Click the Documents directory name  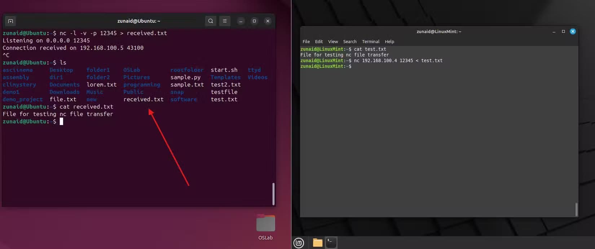tap(65, 85)
